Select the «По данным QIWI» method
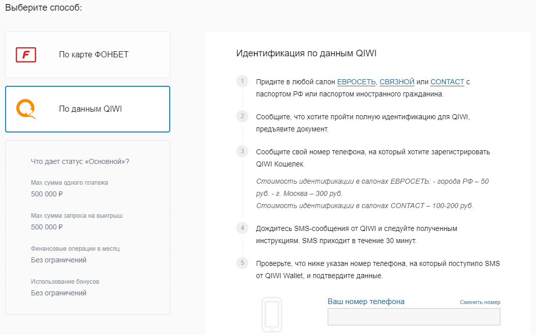 pos(90,109)
